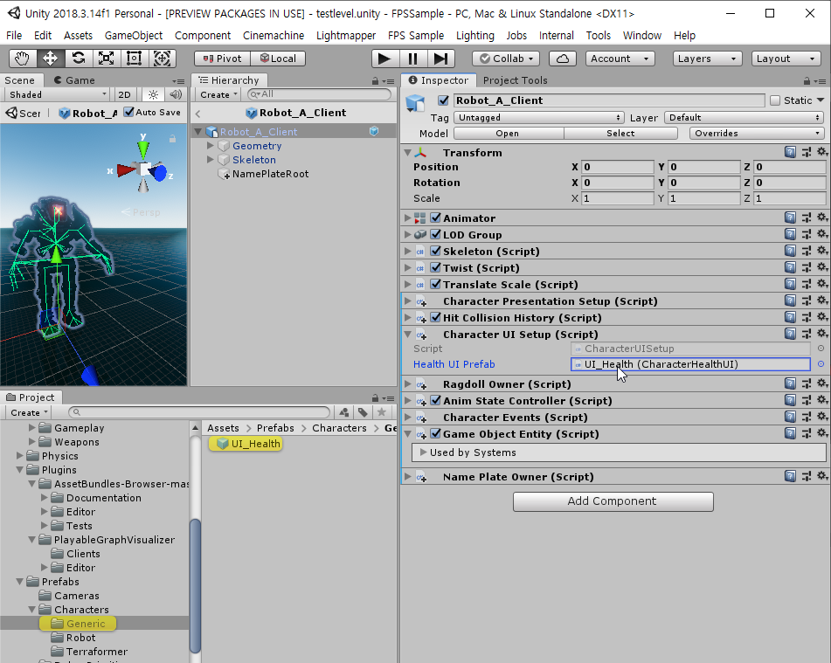Start Play mode
Screen dimensions: 831x663
384,59
